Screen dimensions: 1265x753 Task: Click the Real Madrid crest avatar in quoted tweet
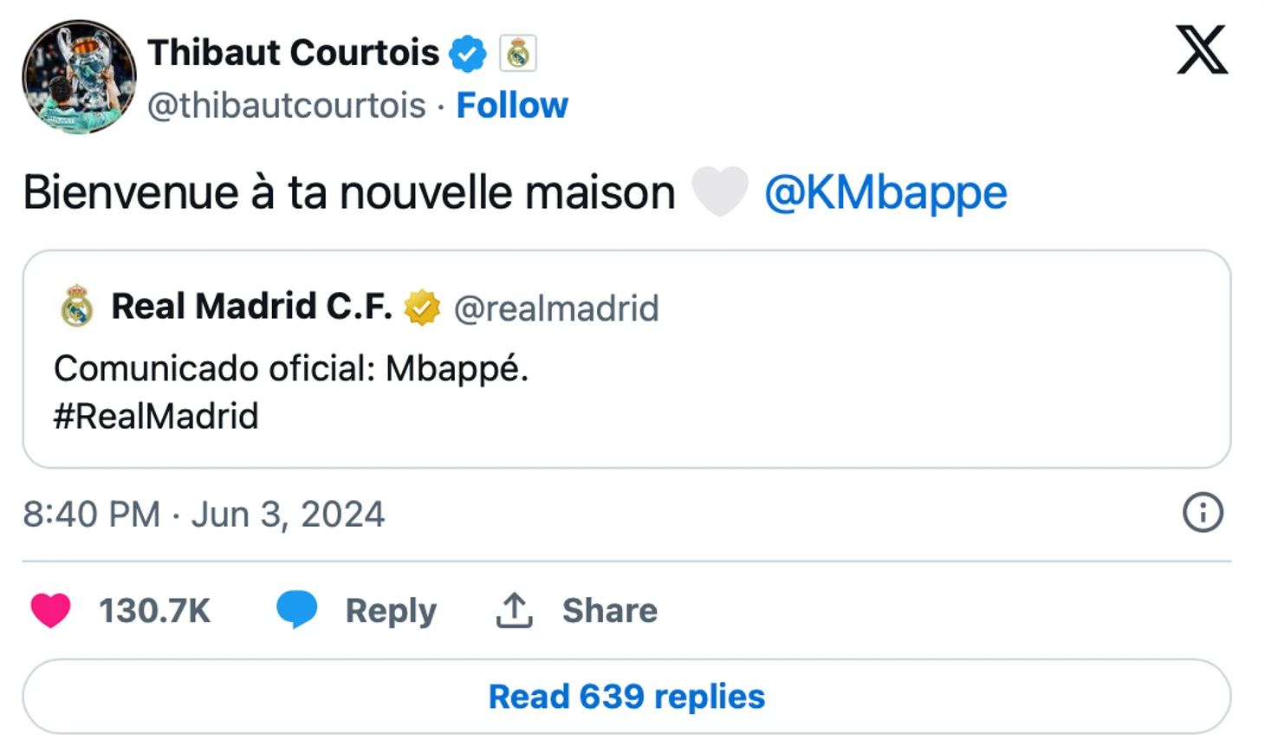pyautogui.click(x=77, y=307)
